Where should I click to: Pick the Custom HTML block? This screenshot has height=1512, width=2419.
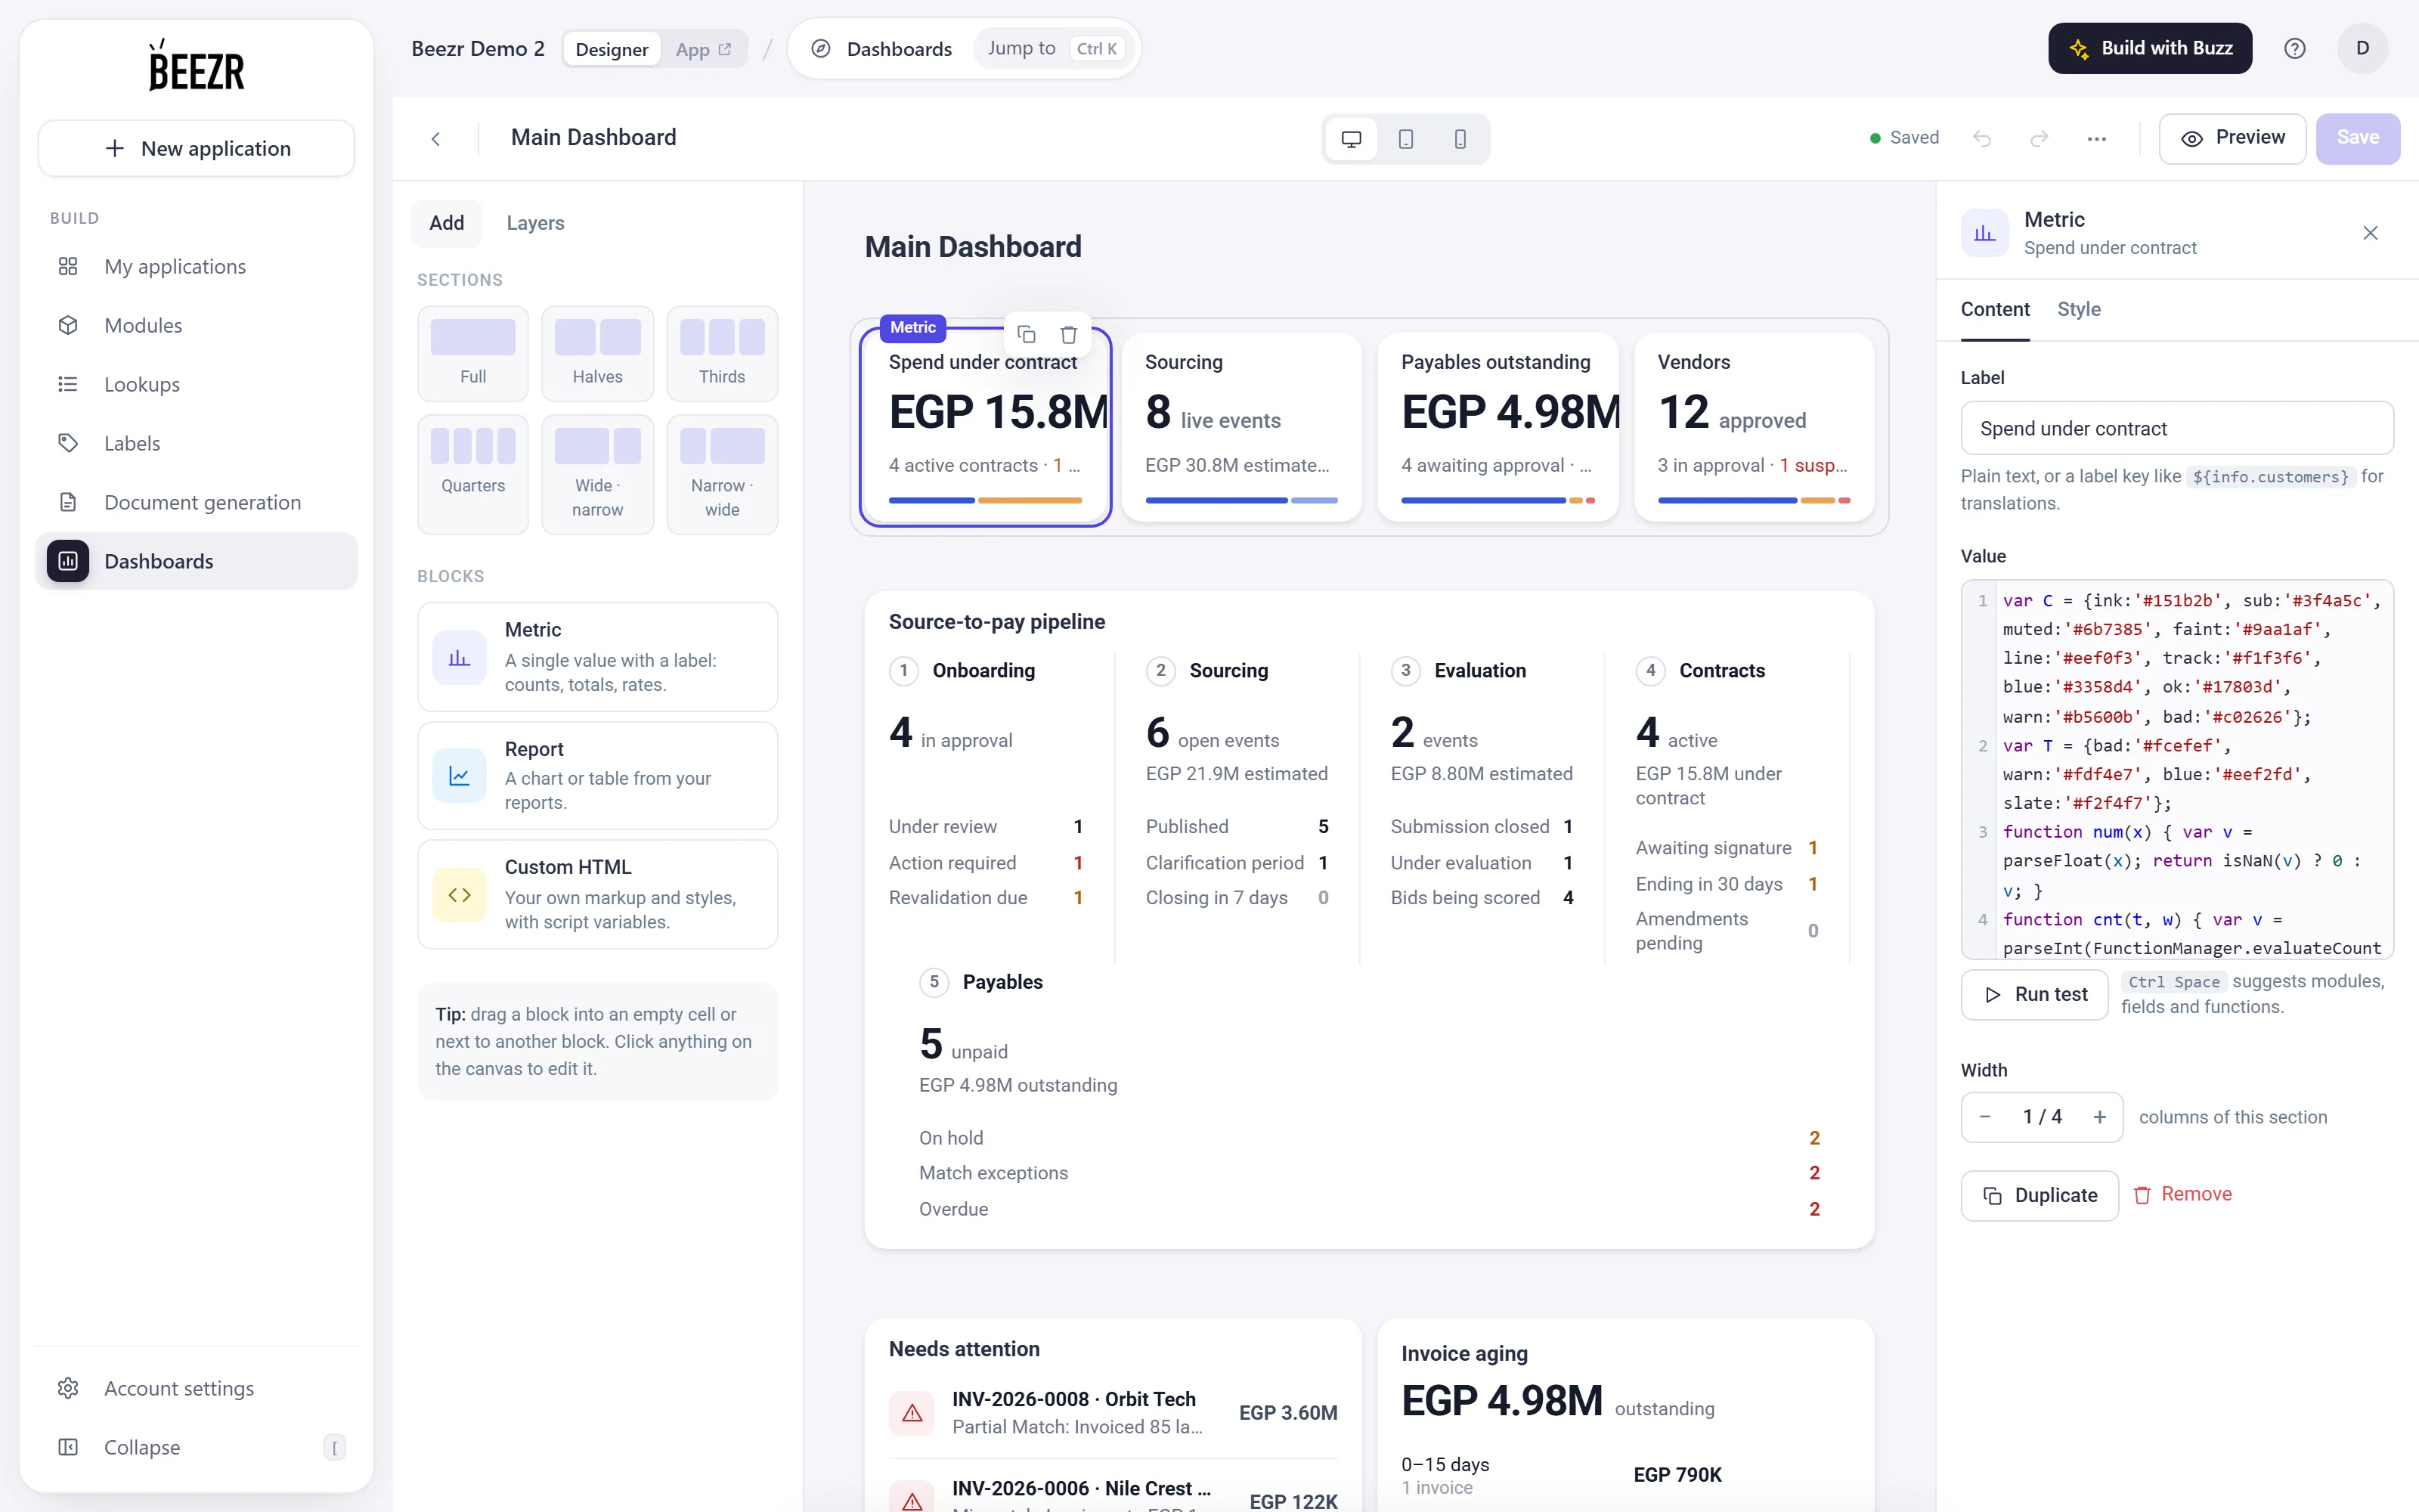596,894
